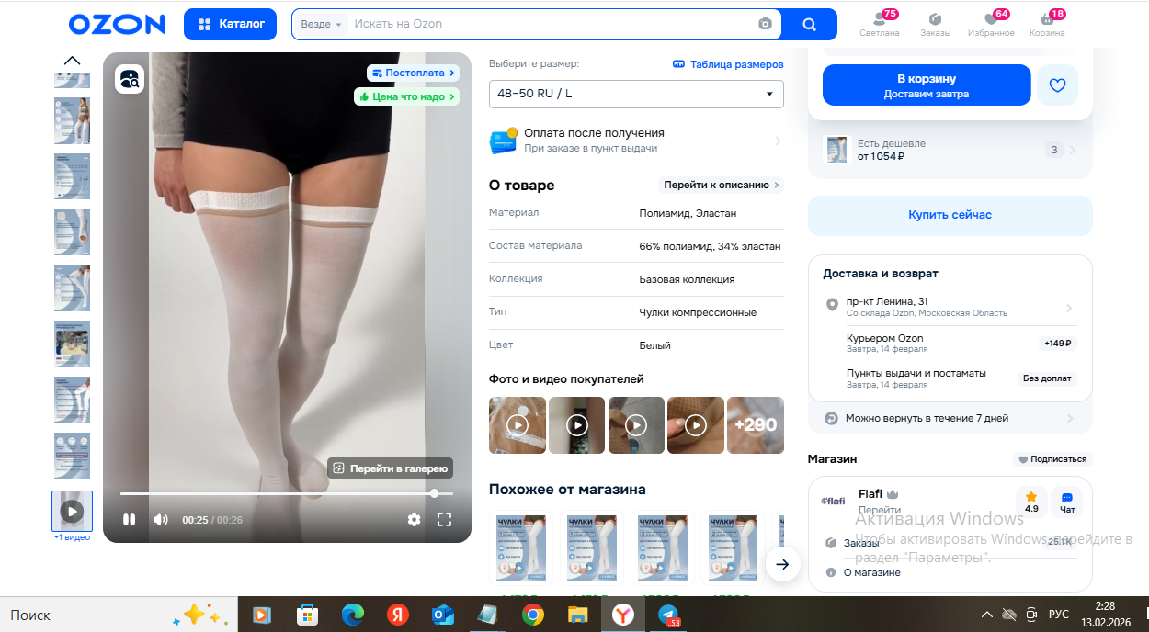Screen dimensions: 1149x632
Task: Open Заказы orders section
Action: point(935,23)
